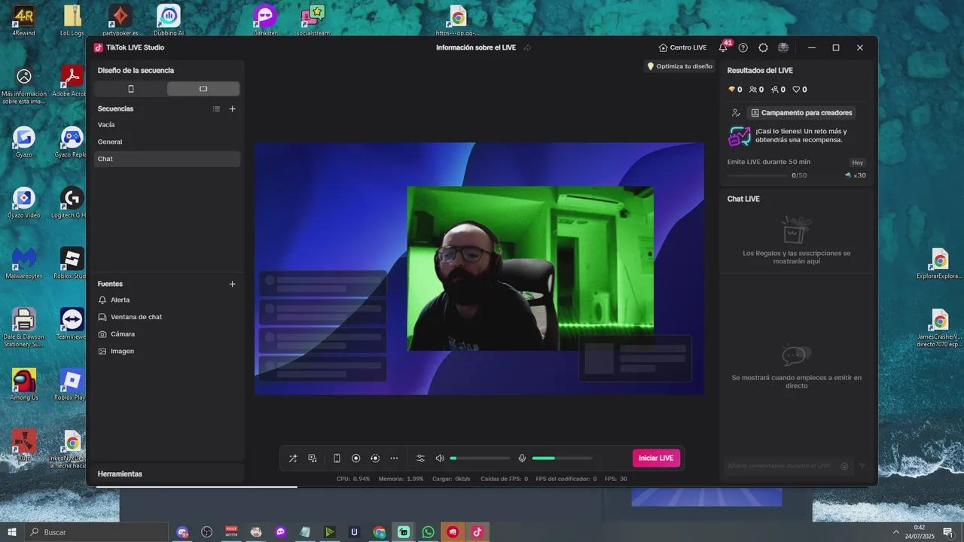Switch to landscape layout toggle
The width and height of the screenshot is (964, 542).
tap(203, 89)
